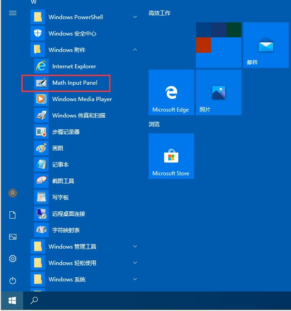
Task: Expand Windows 轻松使用 chevron
Action: tap(135, 263)
